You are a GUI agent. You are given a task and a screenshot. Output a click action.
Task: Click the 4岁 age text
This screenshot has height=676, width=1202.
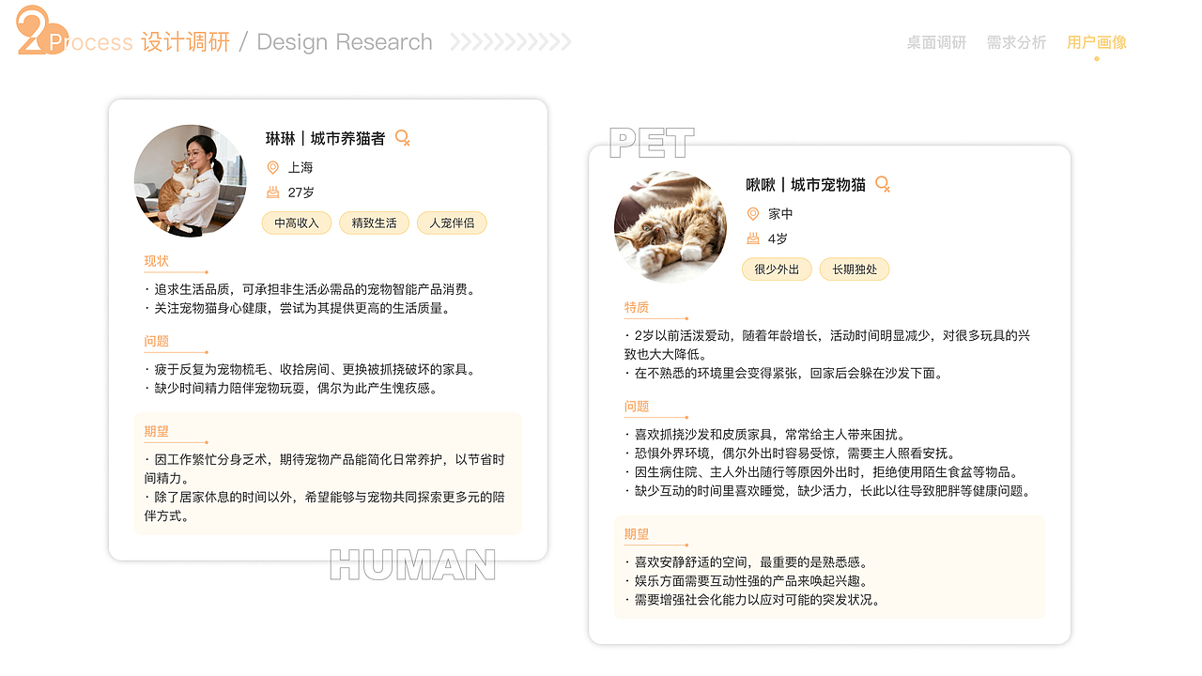click(x=778, y=239)
